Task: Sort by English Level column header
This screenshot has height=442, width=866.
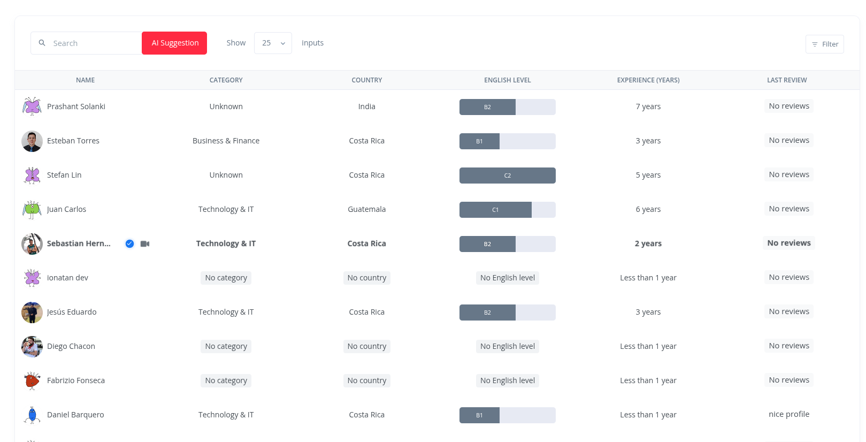Action: 507,80
